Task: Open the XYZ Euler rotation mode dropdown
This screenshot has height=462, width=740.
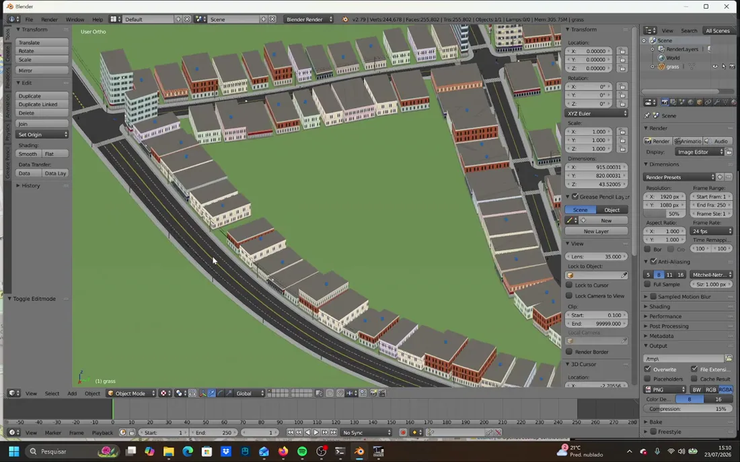Action: click(597, 113)
